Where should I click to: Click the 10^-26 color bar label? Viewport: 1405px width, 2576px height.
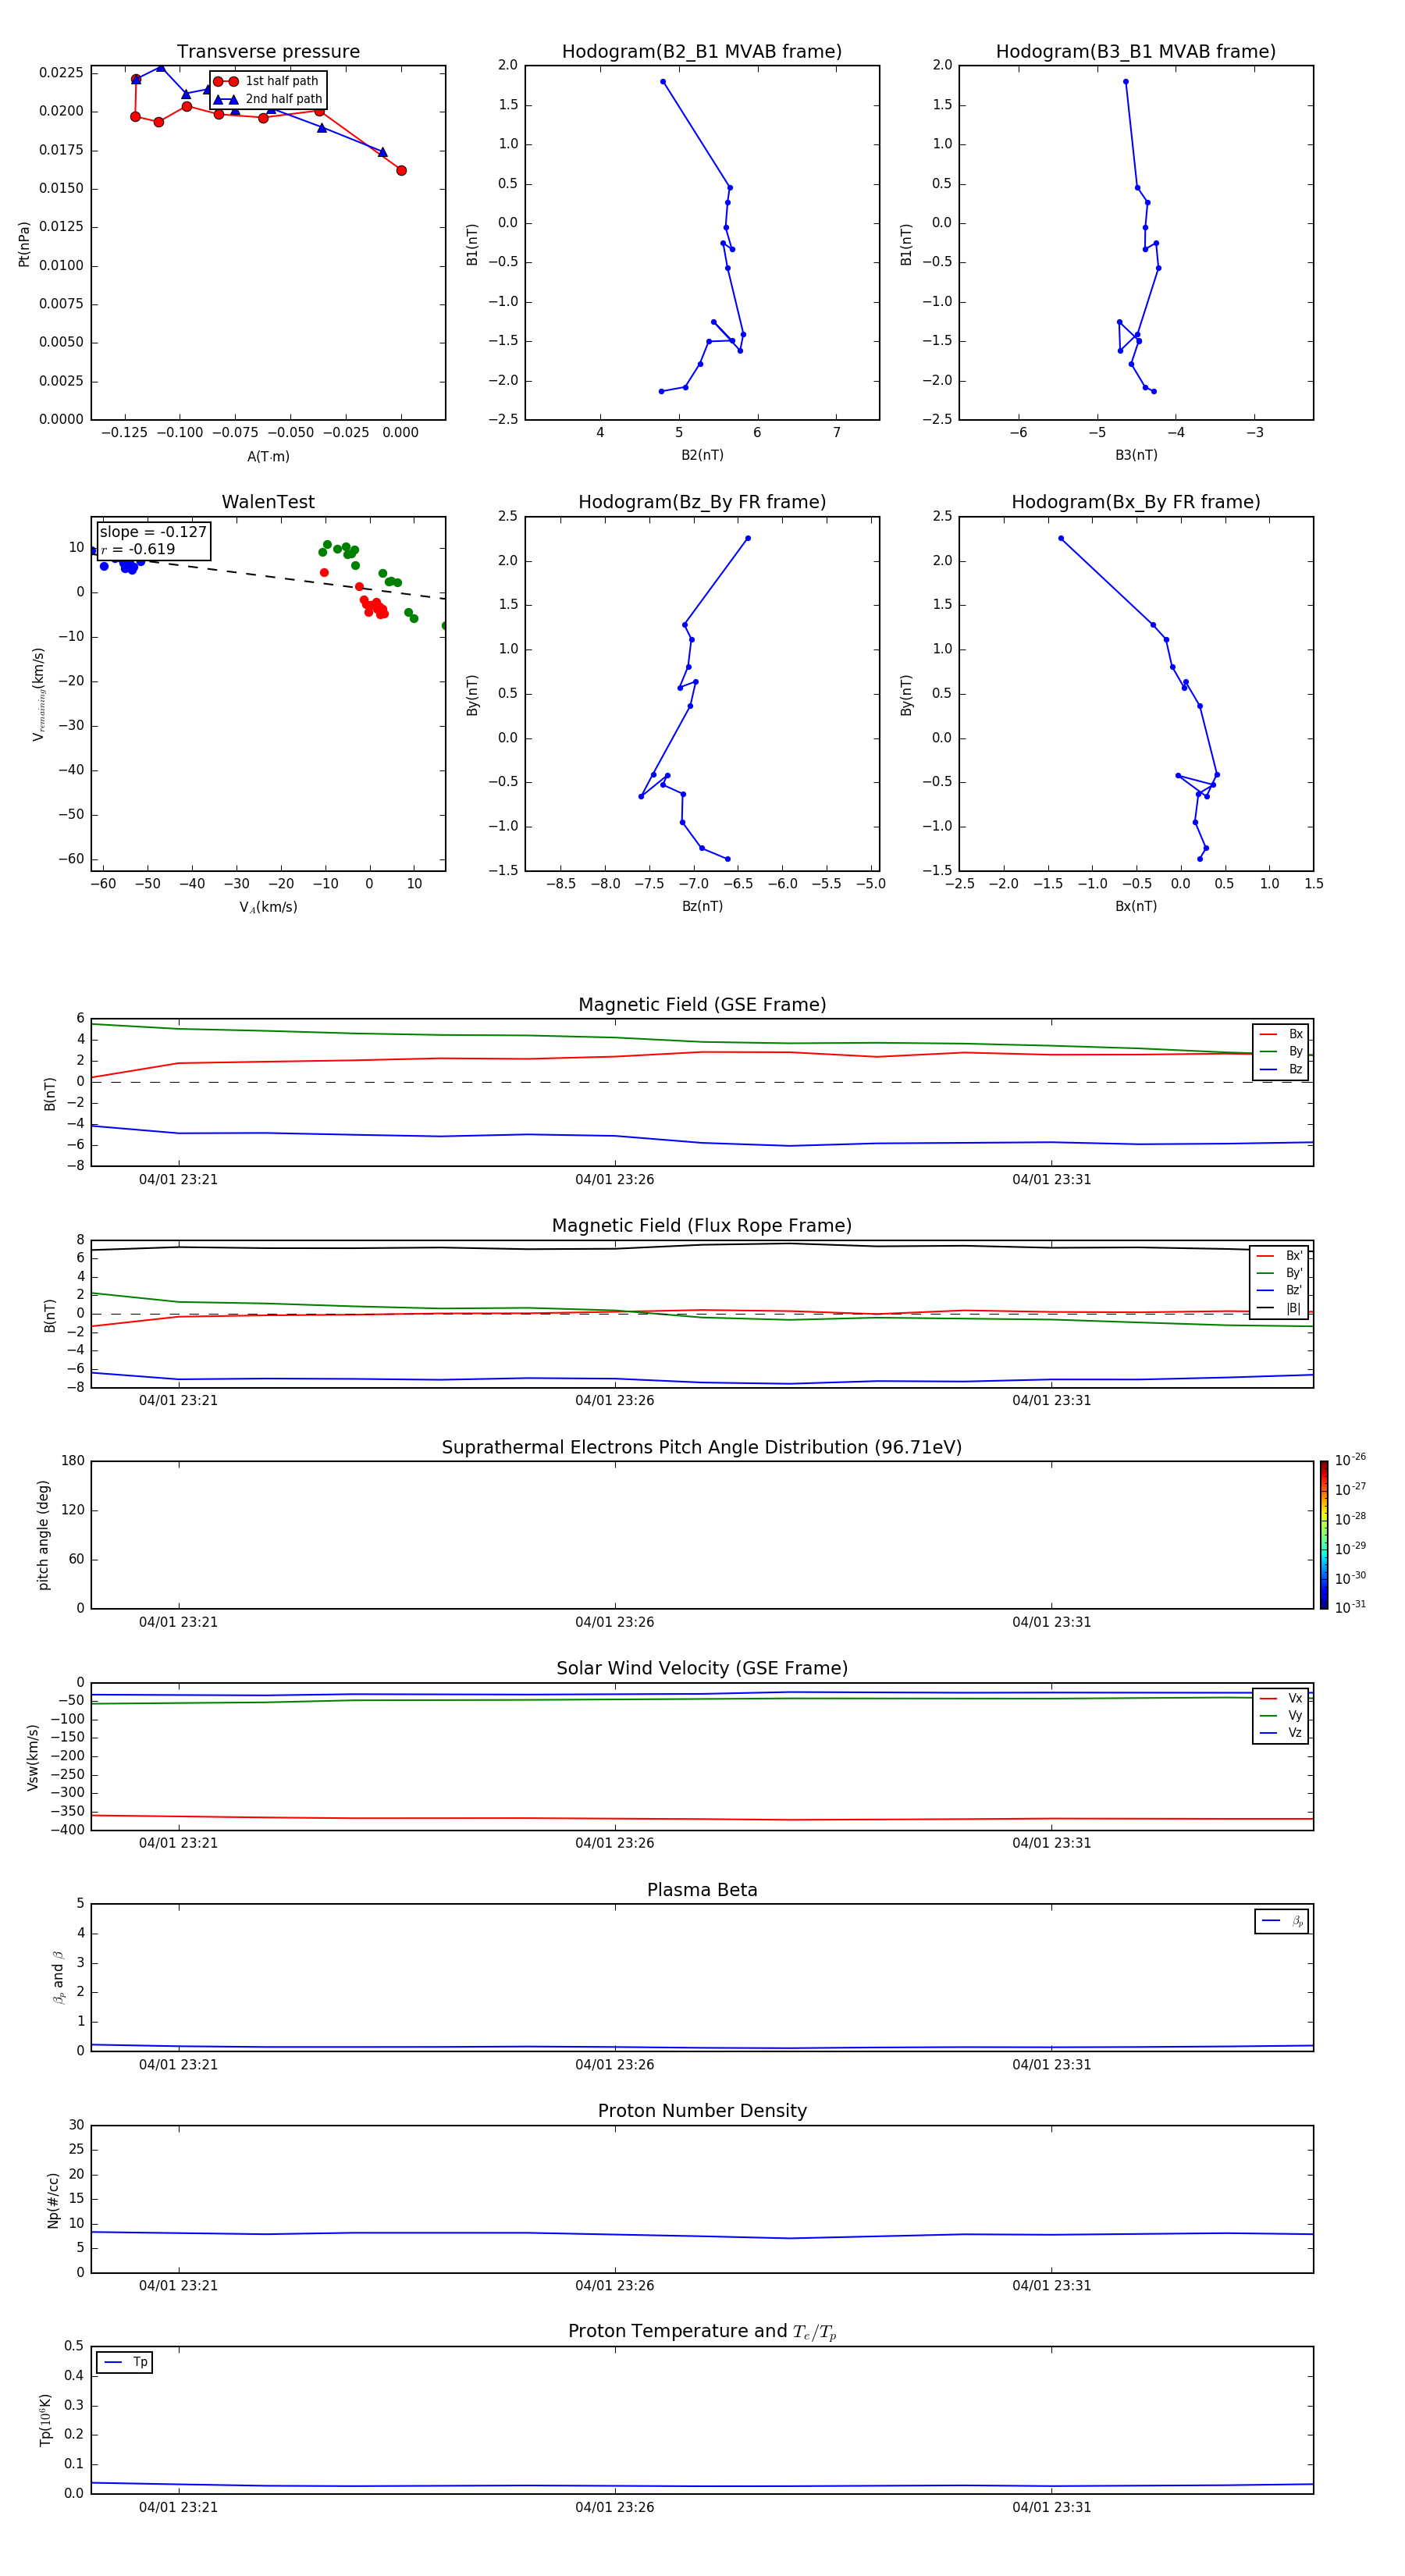point(1350,1460)
